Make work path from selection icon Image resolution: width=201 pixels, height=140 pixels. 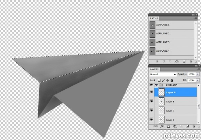(177, 61)
